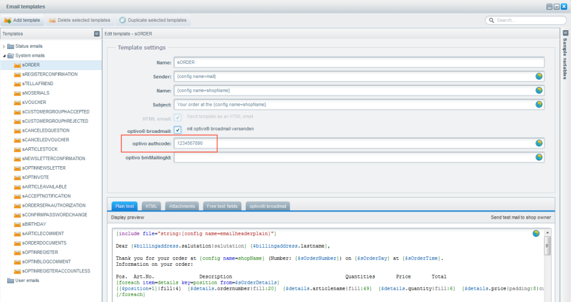The width and height of the screenshot is (571, 302).
Task: Click the Add template button
Action: [22, 20]
